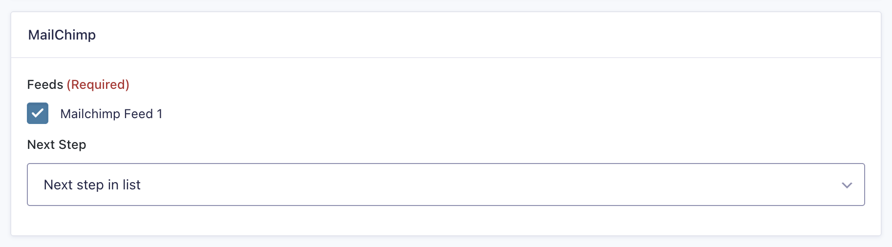Focus the Next Step select field
Image resolution: width=892 pixels, height=247 pixels.
[x=446, y=185]
